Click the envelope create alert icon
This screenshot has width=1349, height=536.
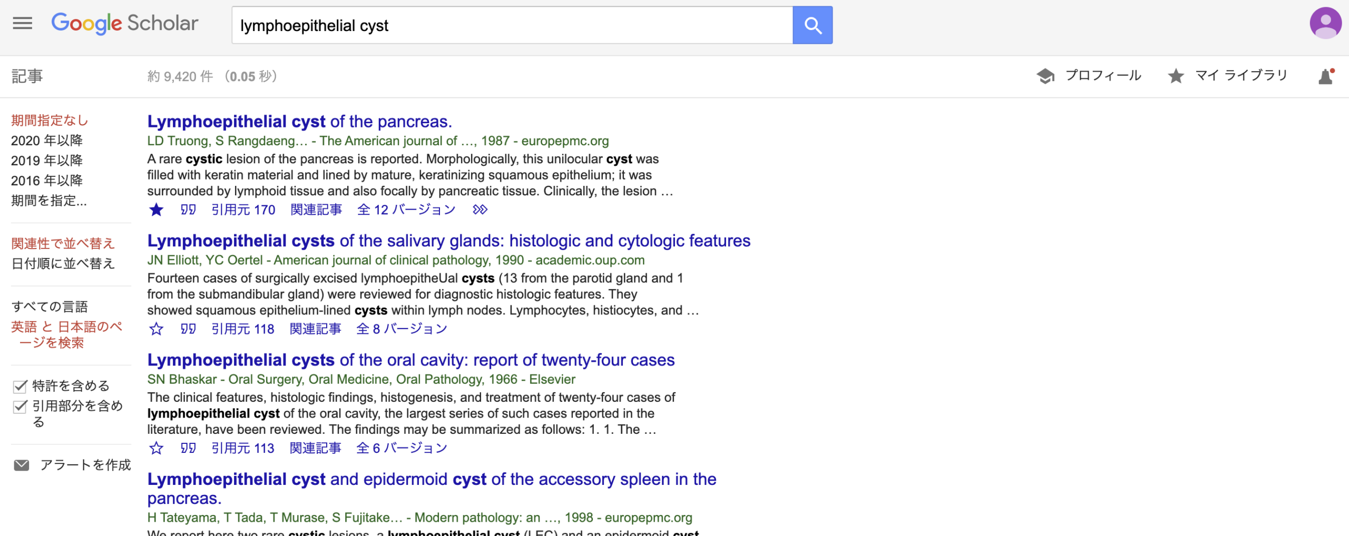(22, 465)
